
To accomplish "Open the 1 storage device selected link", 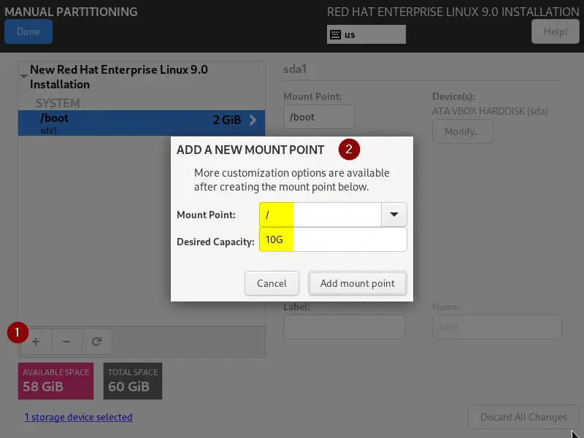I will click(x=79, y=417).
